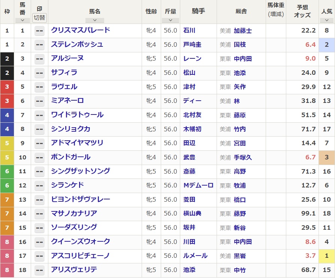Open jockey ルメール profile
The height and width of the screenshot is (278, 335).
(195, 256)
